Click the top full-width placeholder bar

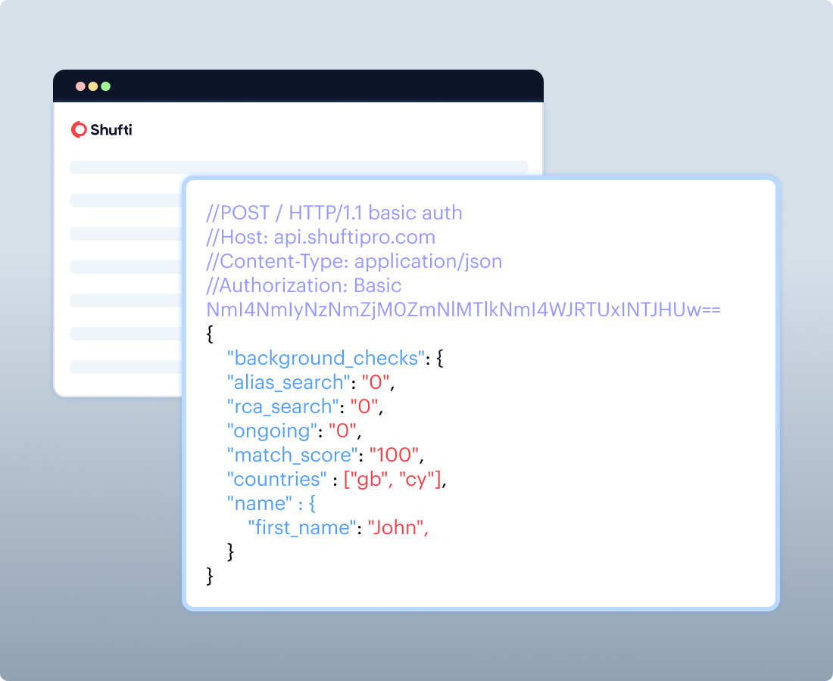coord(298,167)
